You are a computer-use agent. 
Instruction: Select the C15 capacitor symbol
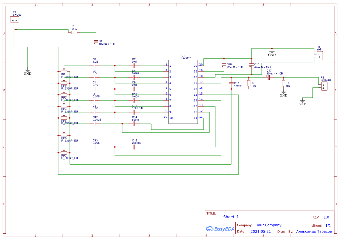tap(134, 147)
